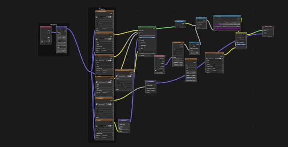288x147 pixels.
Task: Toggle From Instancer on Texture Coordinate node beside BSDF
Action: point(155,72)
